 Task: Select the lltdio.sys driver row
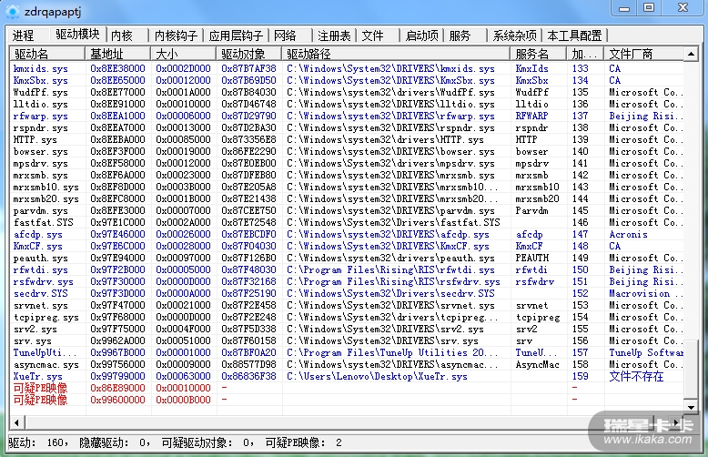(347, 104)
